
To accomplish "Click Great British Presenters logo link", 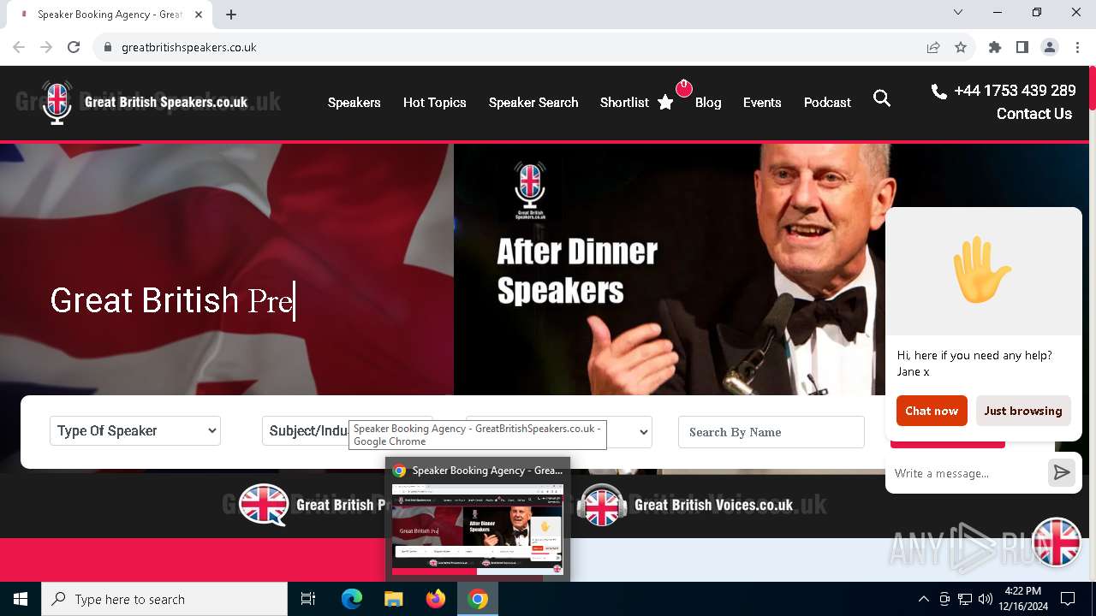I will (x=312, y=505).
